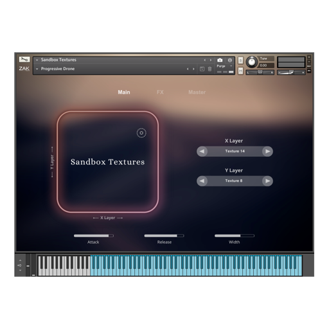The image size is (329, 329).
Task: Open the Texture 8 Y Layer selector
Action: pos(234,181)
